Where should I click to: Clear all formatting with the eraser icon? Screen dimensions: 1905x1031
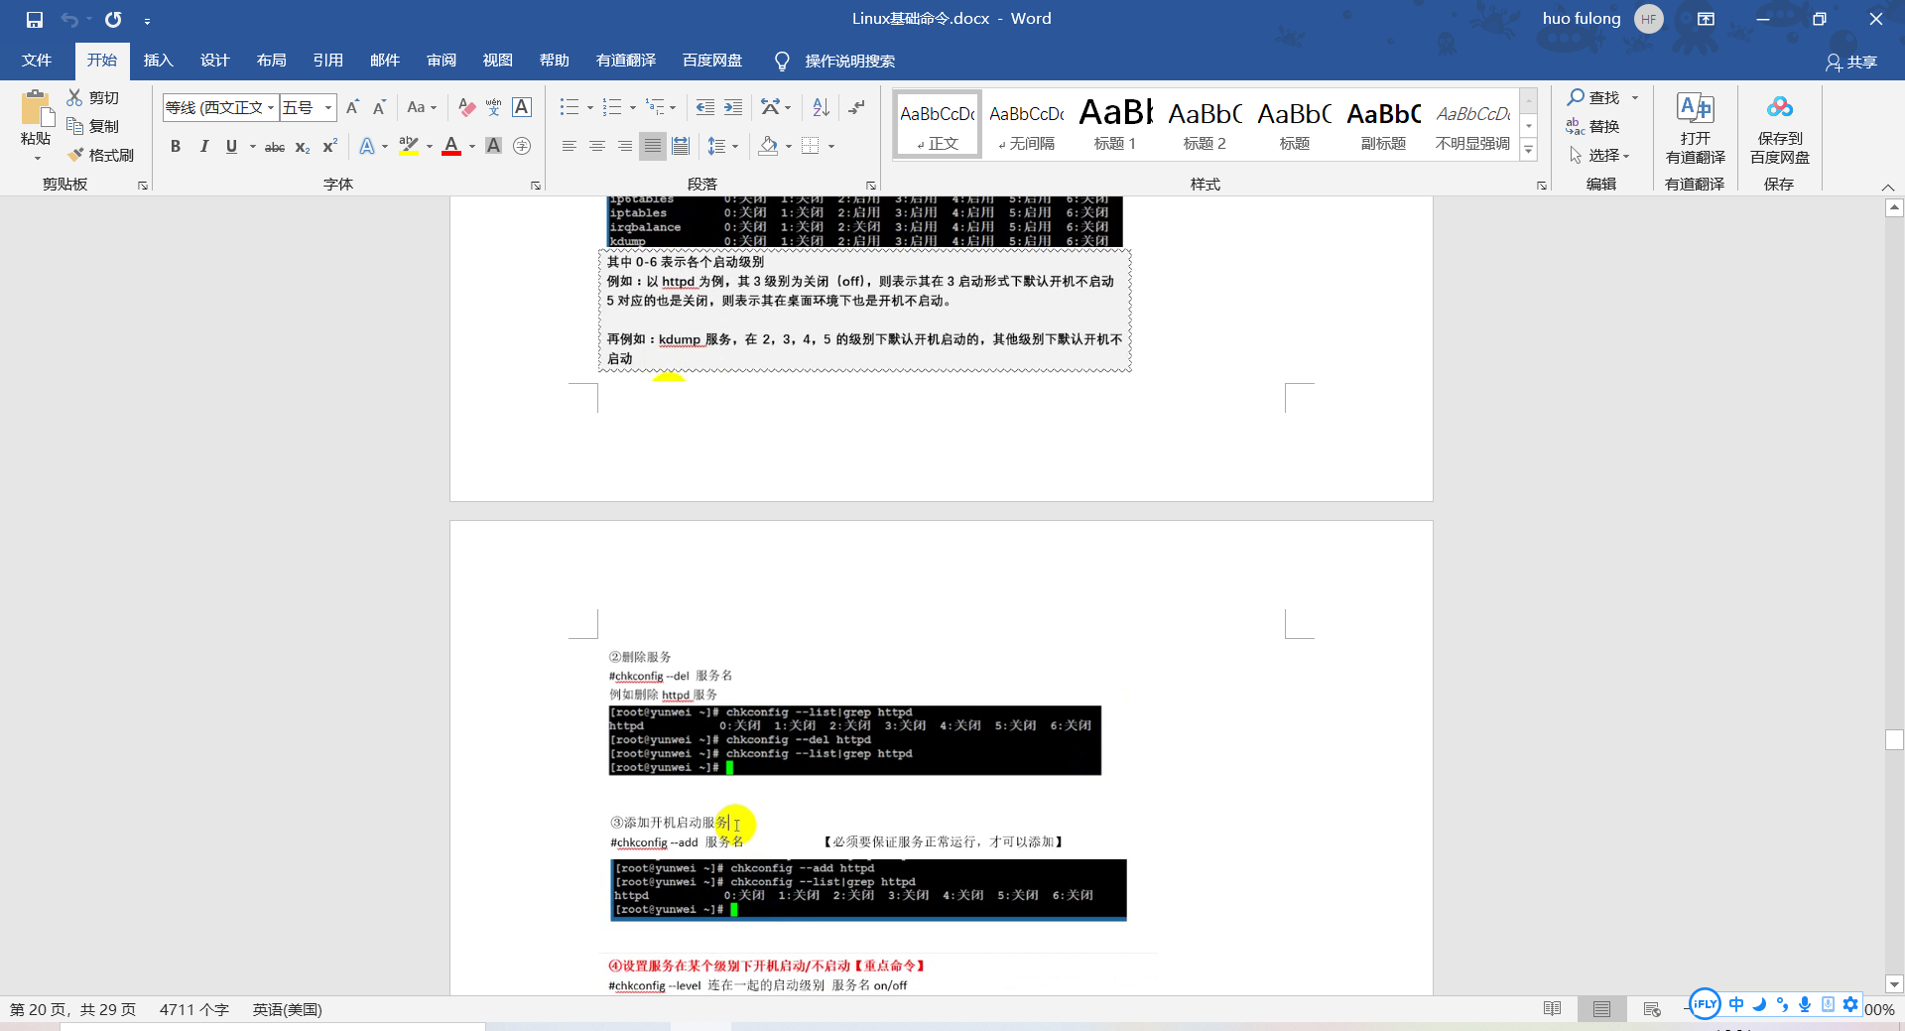(x=466, y=107)
